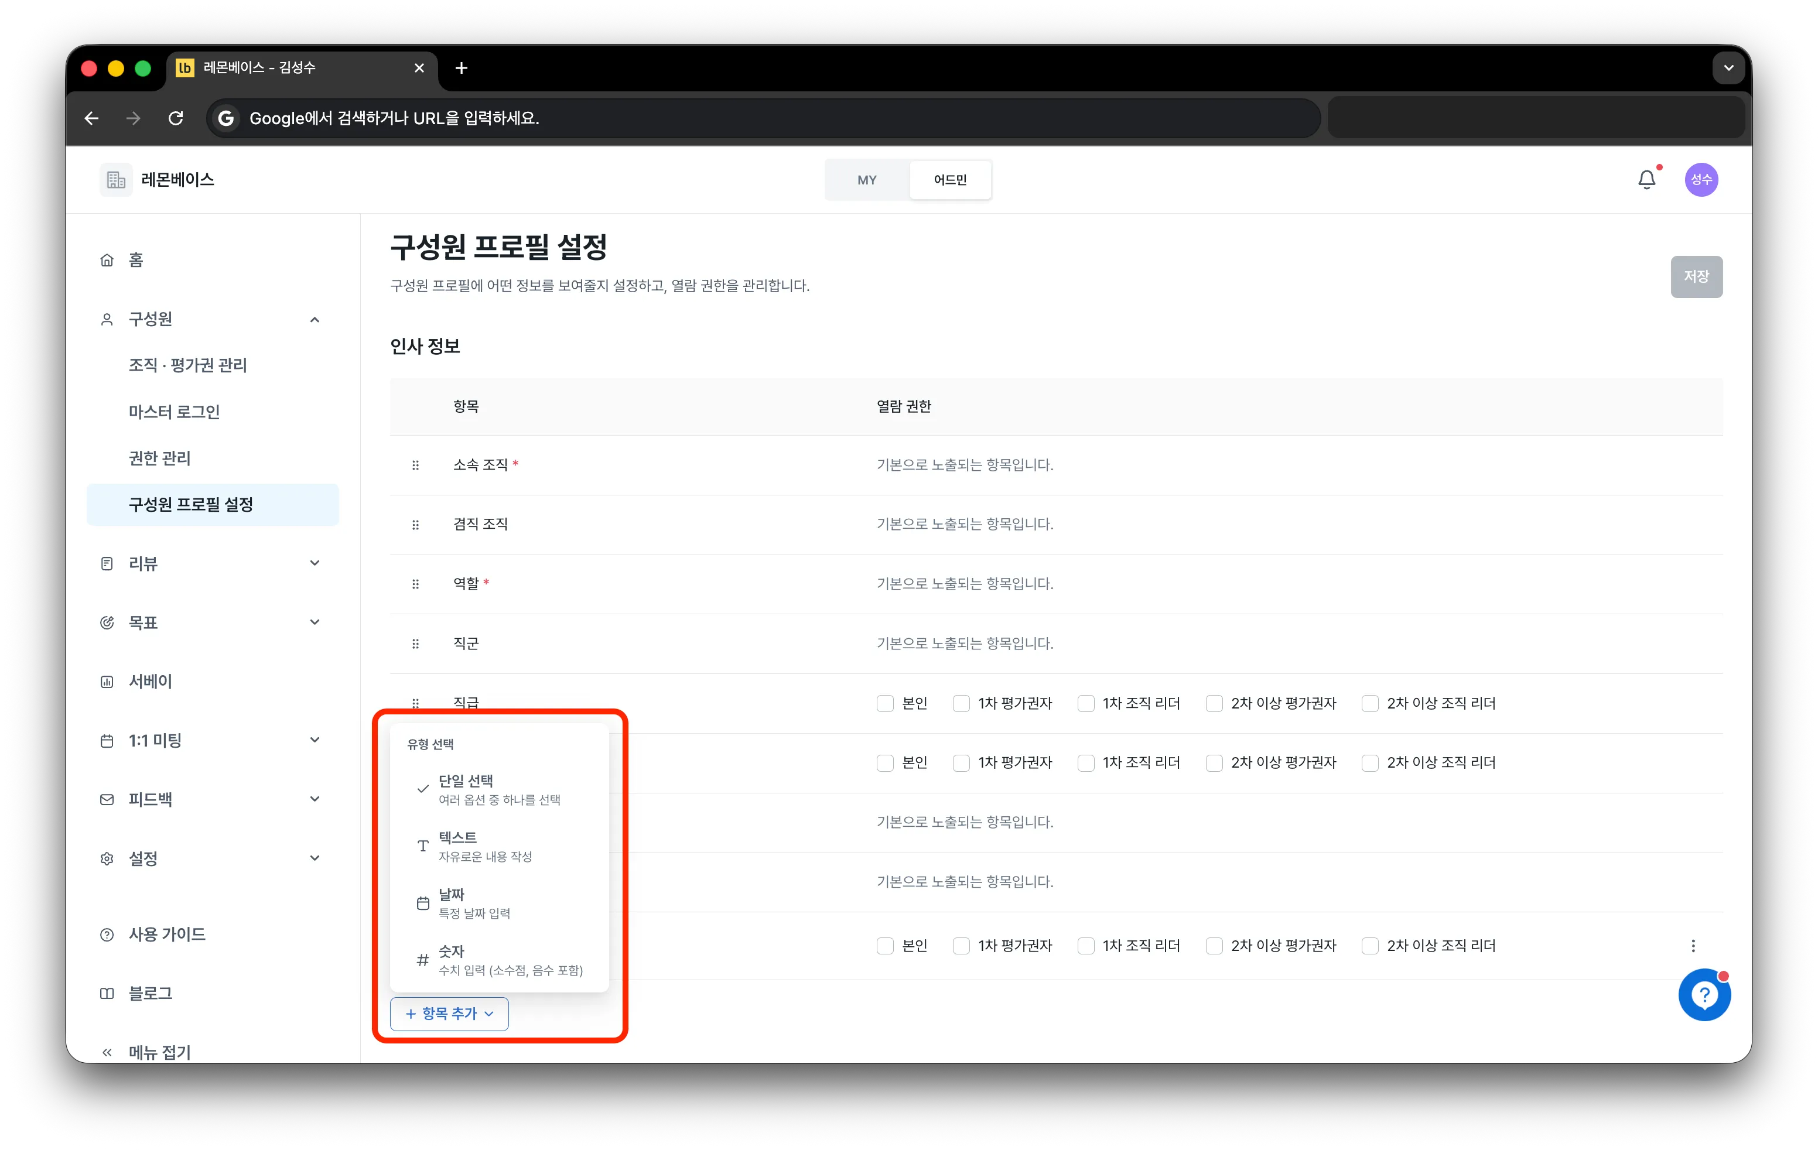The image size is (1818, 1150).
Task: Click the 서베이 chart icon in sidebar
Action: coord(107,682)
